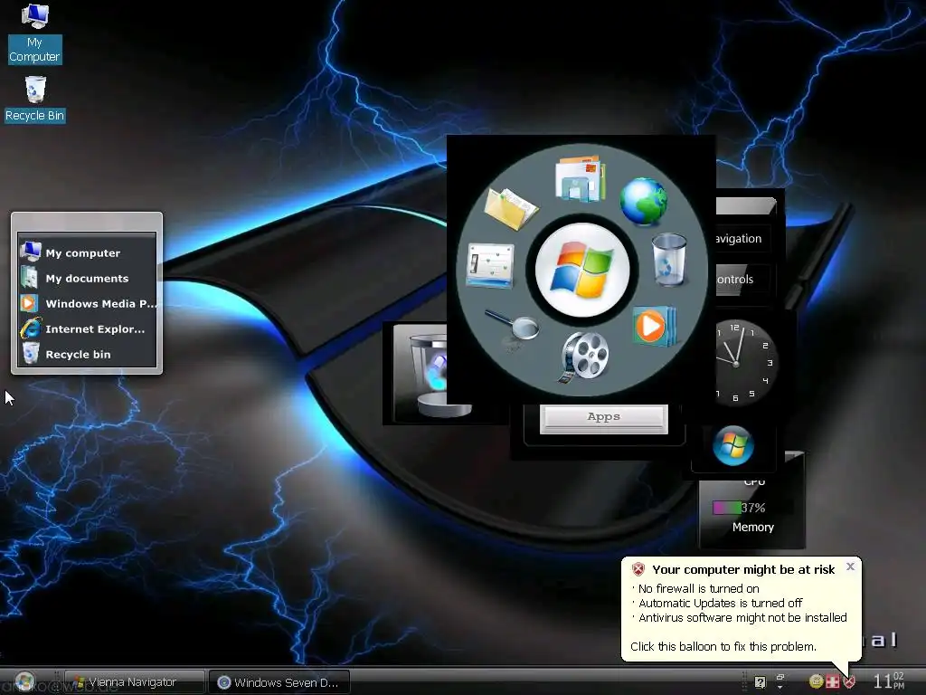Screen dimensions: 926x695
Task: Click the blue Windows orb in the side panel
Action: pos(732,445)
